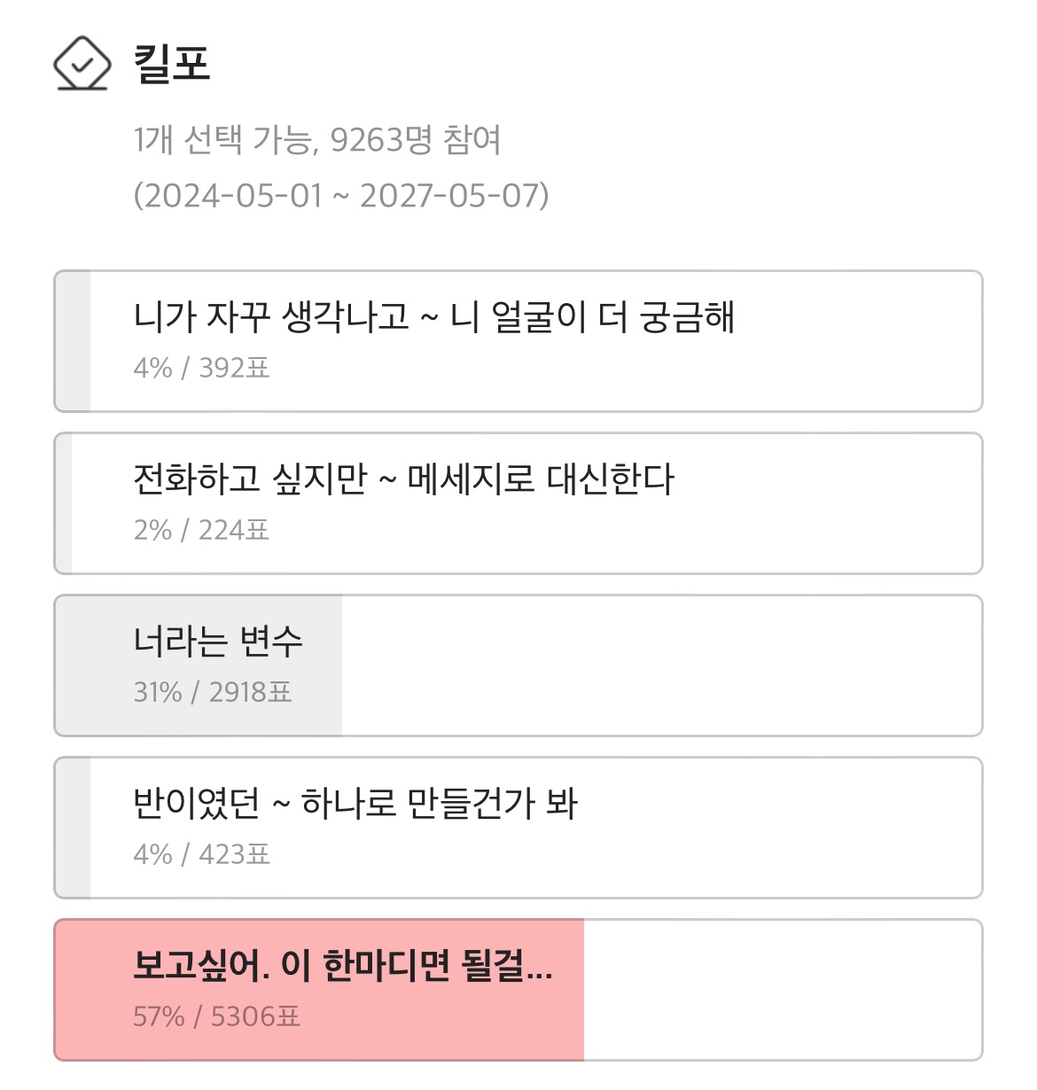Click the poll checkmark icon beside 킬포
Screen dimensions: 1037x1090
pos(82,64)
